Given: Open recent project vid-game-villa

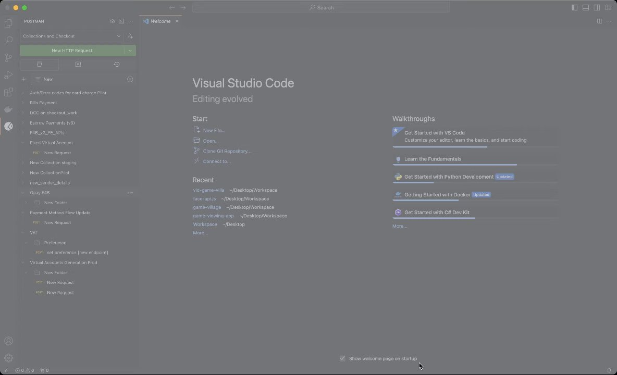Looking at the screenshot, I should tap(208, 190).
